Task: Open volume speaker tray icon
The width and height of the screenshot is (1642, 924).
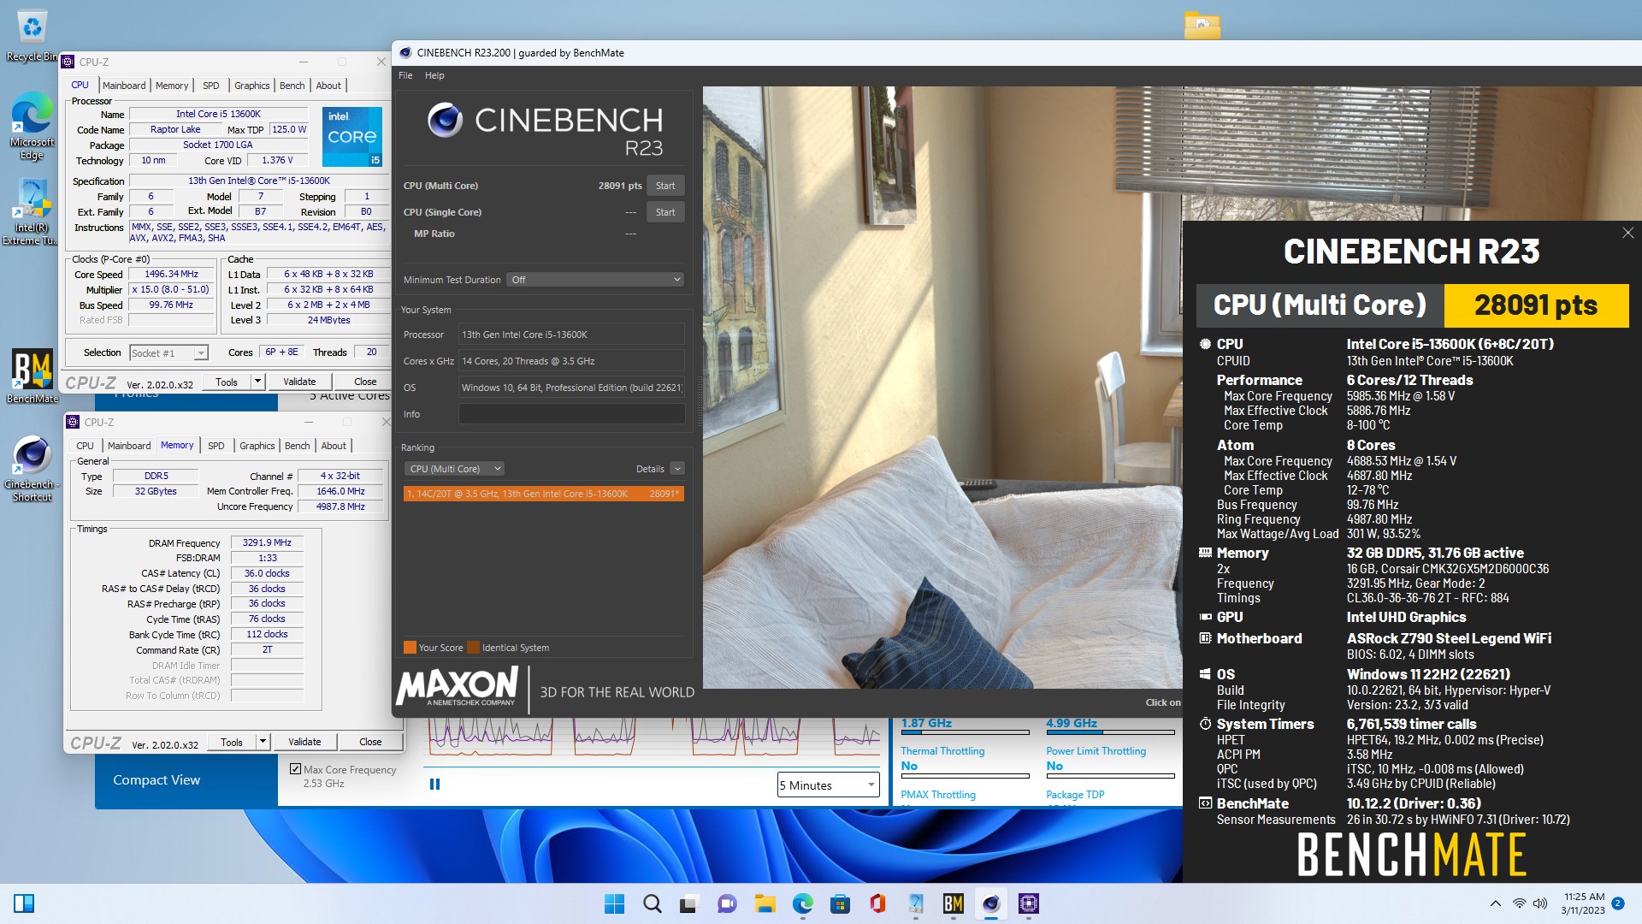Action: click(x=1540, y=903)
